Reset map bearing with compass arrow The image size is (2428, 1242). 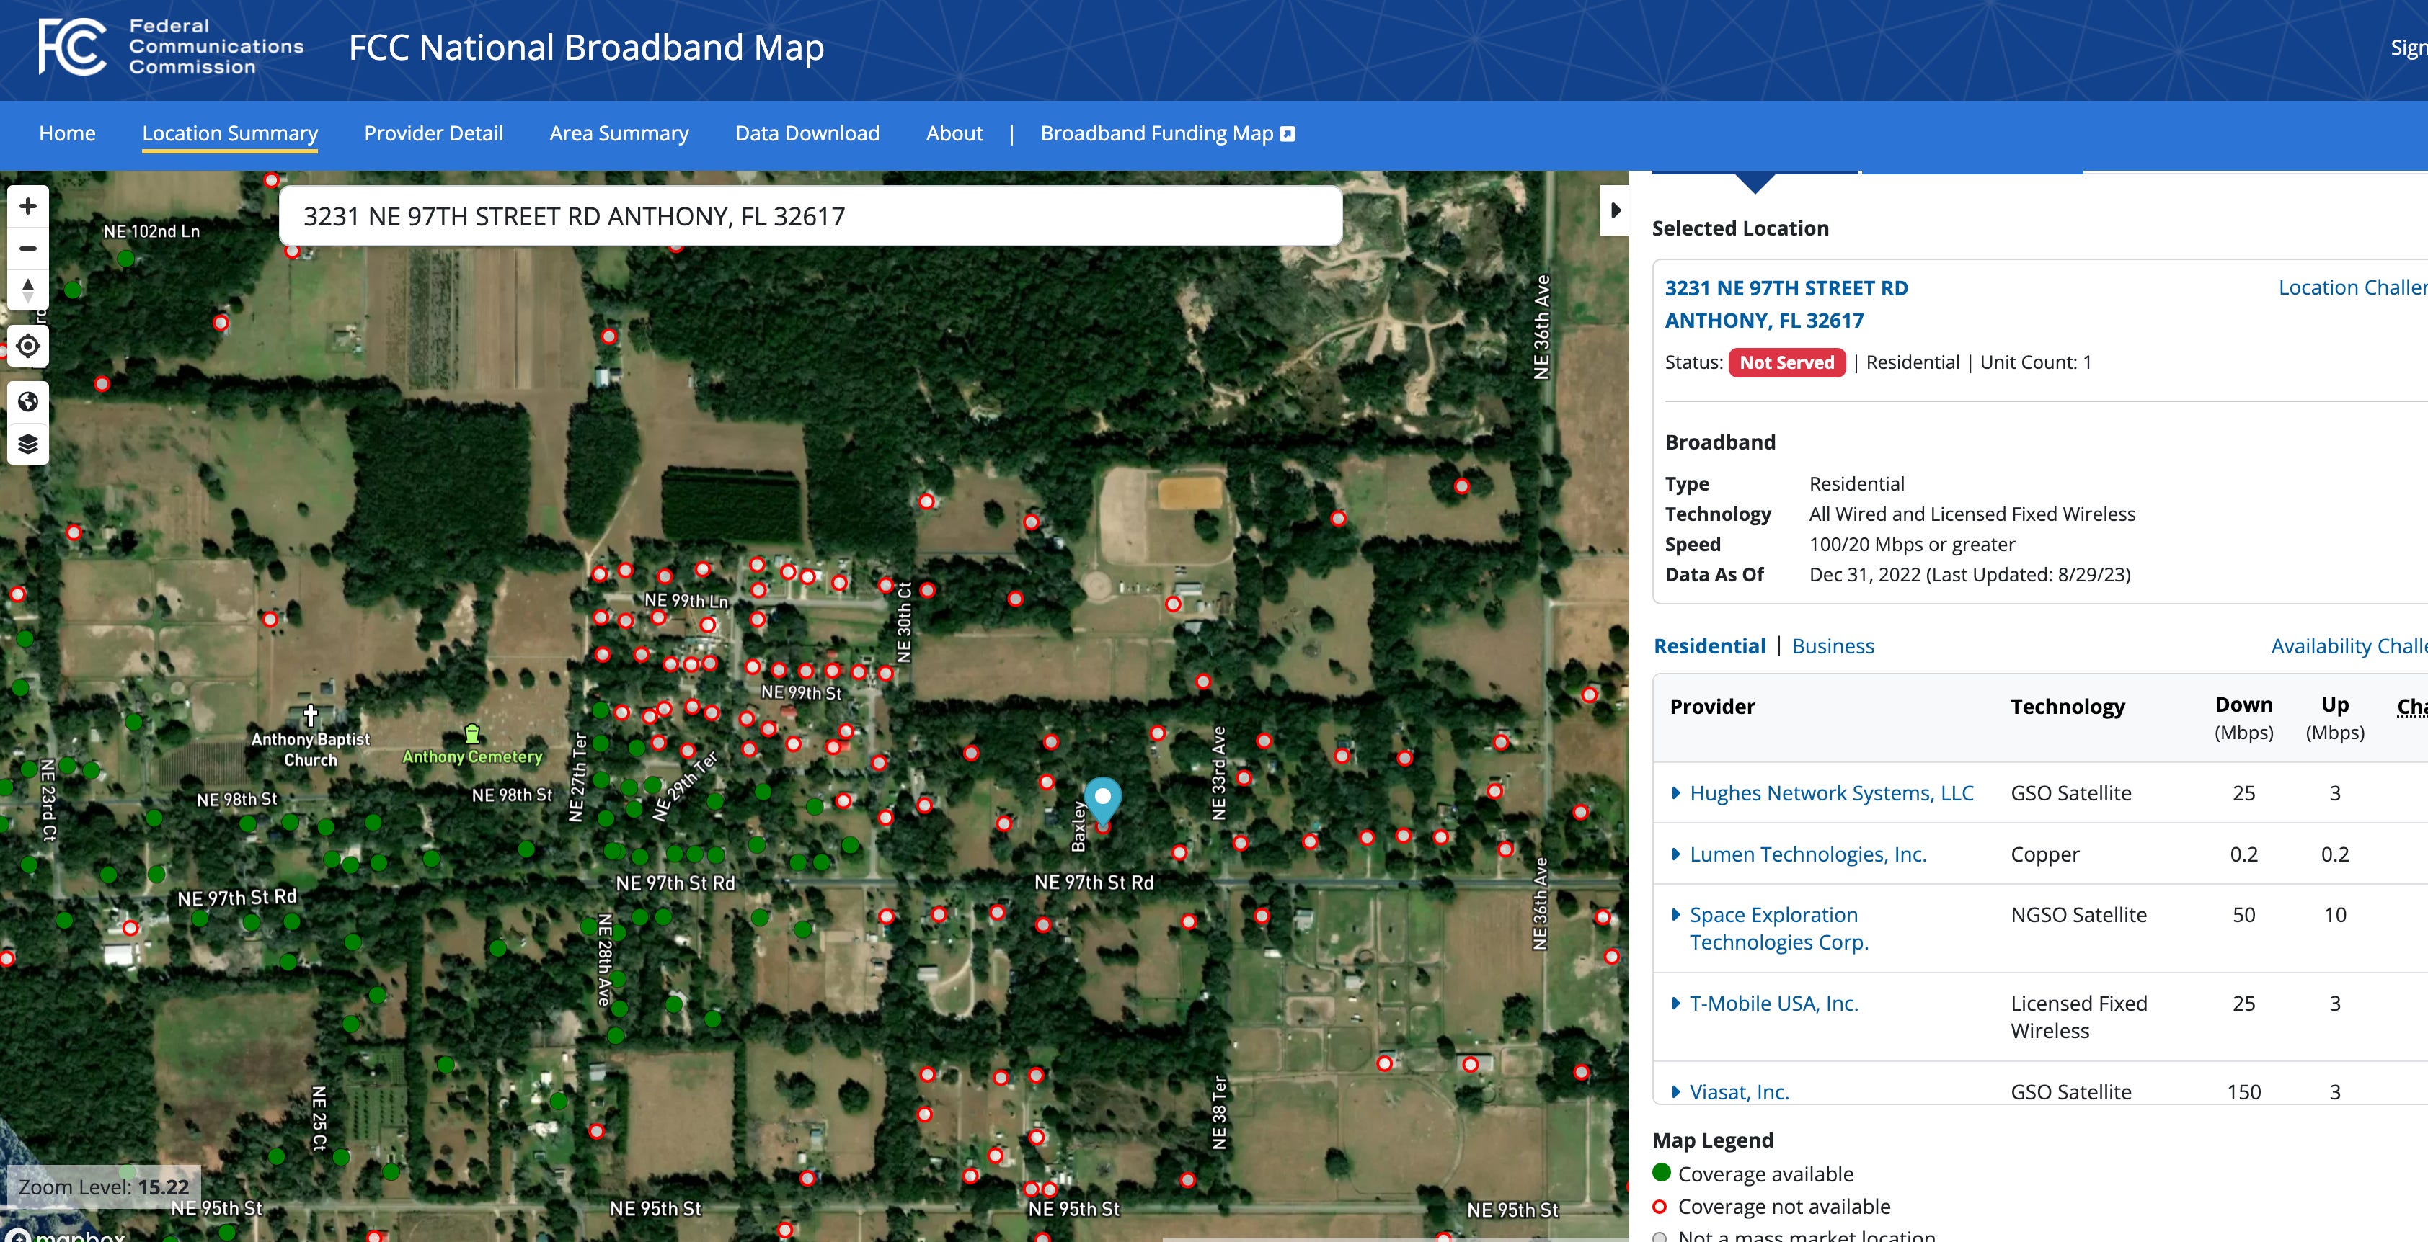point(28,290)
